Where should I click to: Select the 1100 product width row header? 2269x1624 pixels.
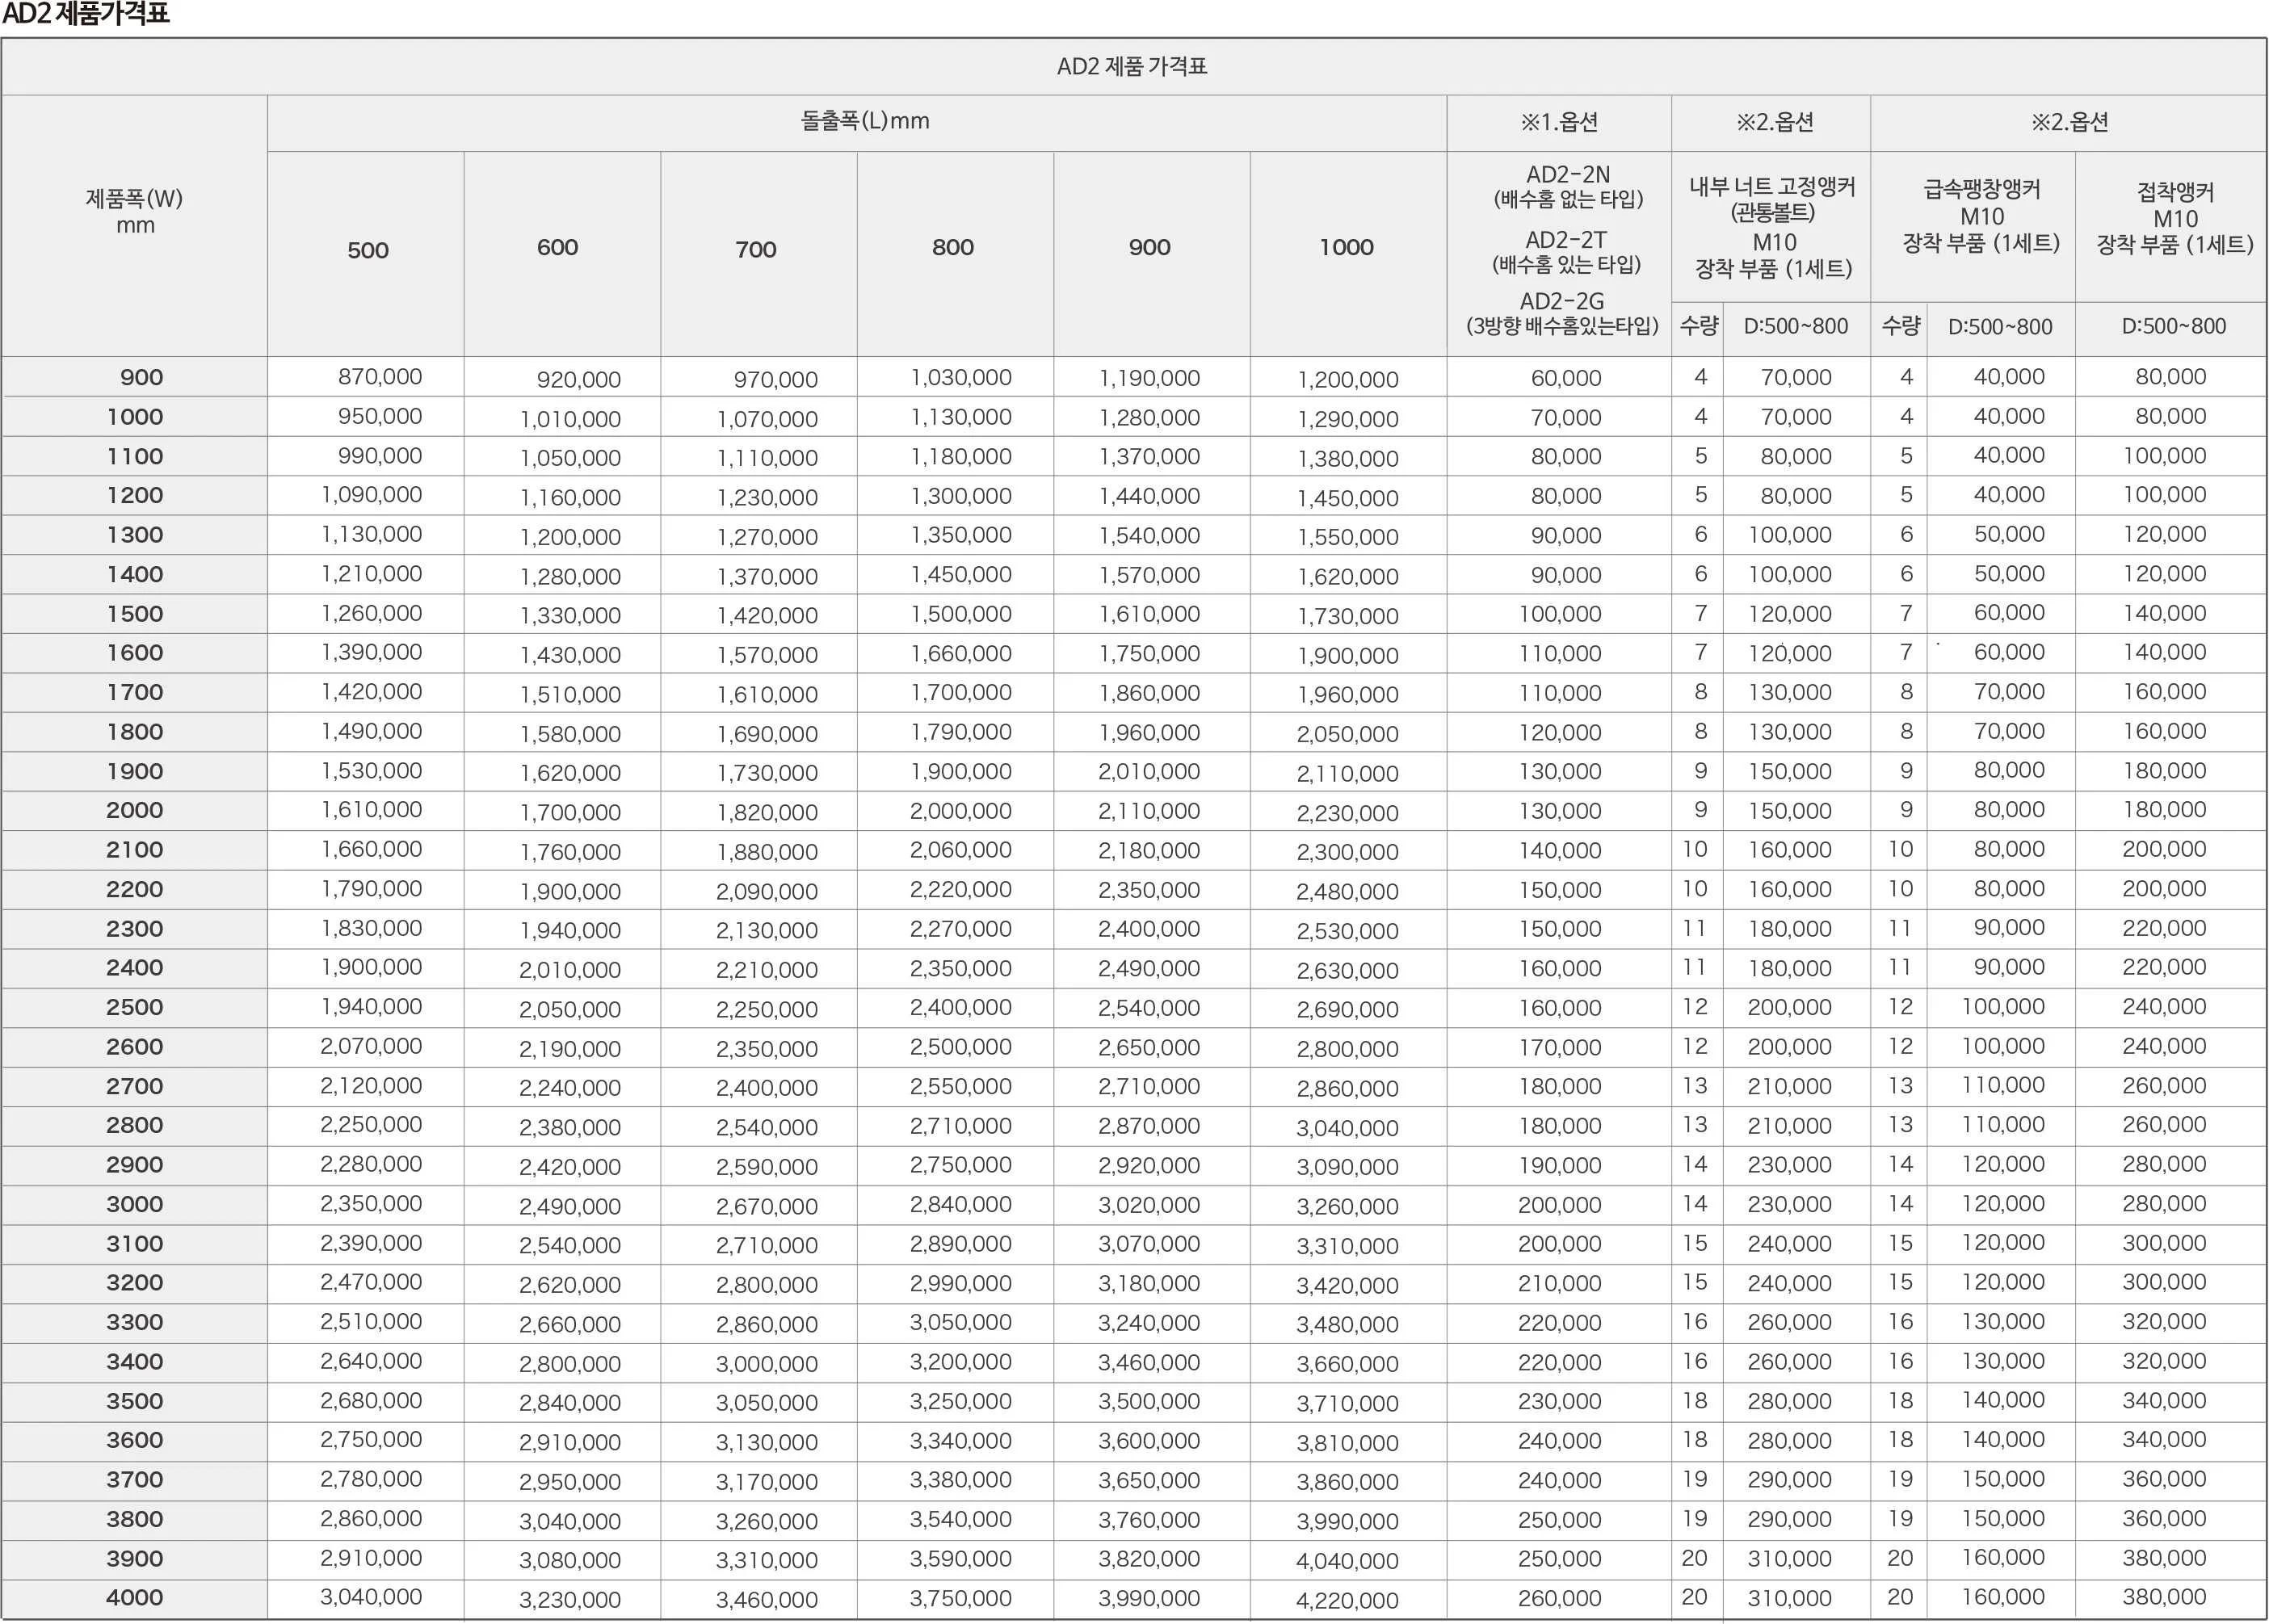[x=135, y=456]
